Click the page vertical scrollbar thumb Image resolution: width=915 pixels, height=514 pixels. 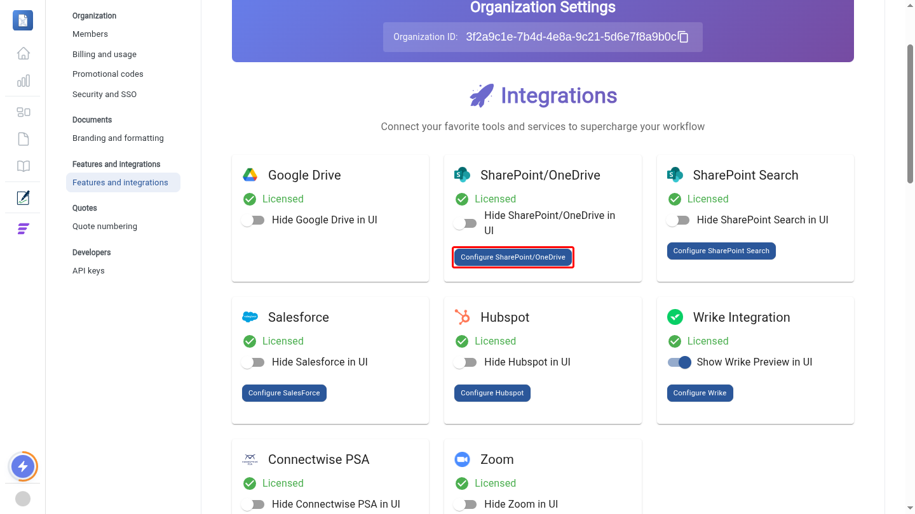[x=910, y=114]
